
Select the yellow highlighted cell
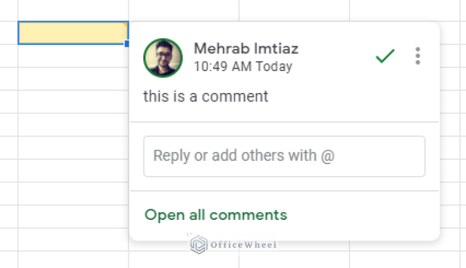(73, 33)
